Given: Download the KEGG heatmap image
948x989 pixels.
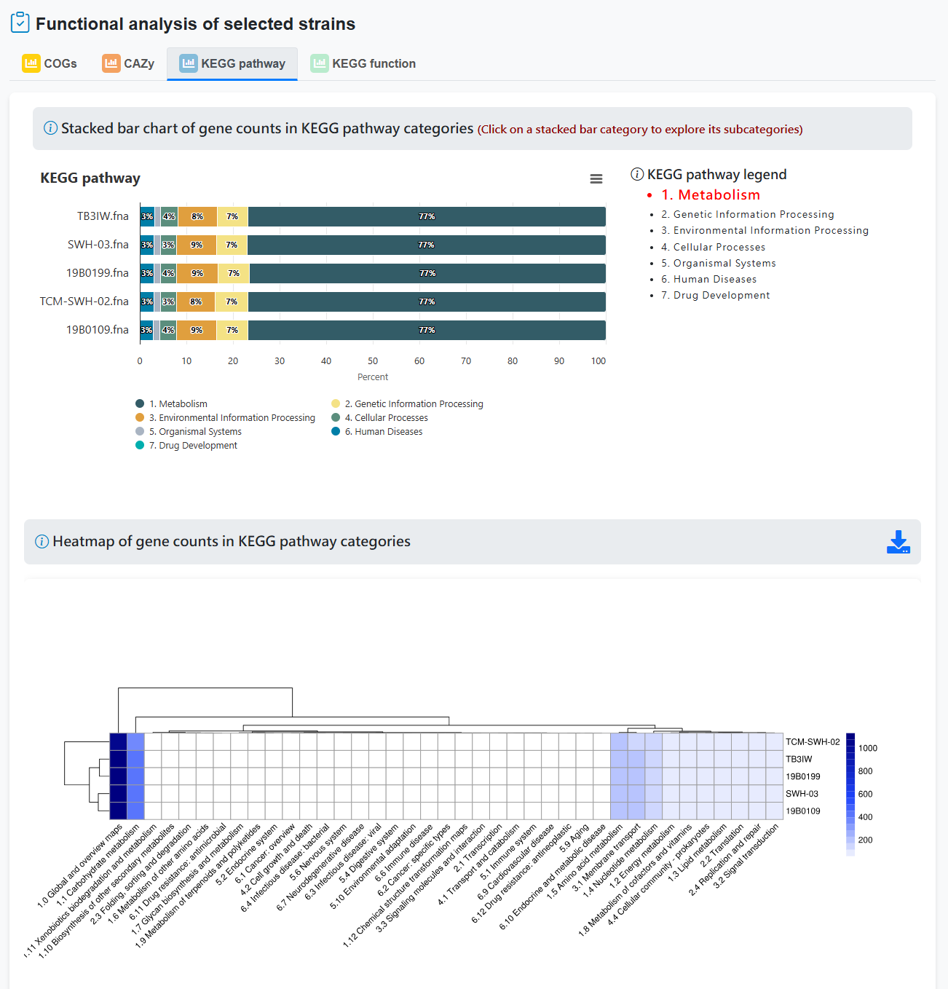Looking at the screenshot, I should coord(898,542).
